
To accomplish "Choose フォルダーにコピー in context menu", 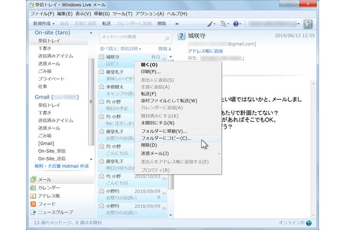I will click(x=166, y=138).
